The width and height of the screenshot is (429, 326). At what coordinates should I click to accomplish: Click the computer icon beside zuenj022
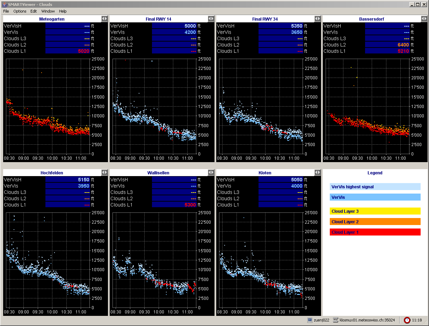tap(310, 320)
